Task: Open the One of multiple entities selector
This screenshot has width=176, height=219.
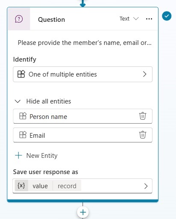Action: point(83,74)
